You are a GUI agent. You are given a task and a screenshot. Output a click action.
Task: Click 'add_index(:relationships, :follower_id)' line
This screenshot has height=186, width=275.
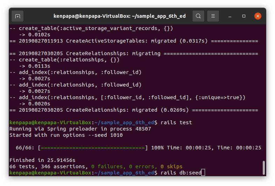(76, 72)
